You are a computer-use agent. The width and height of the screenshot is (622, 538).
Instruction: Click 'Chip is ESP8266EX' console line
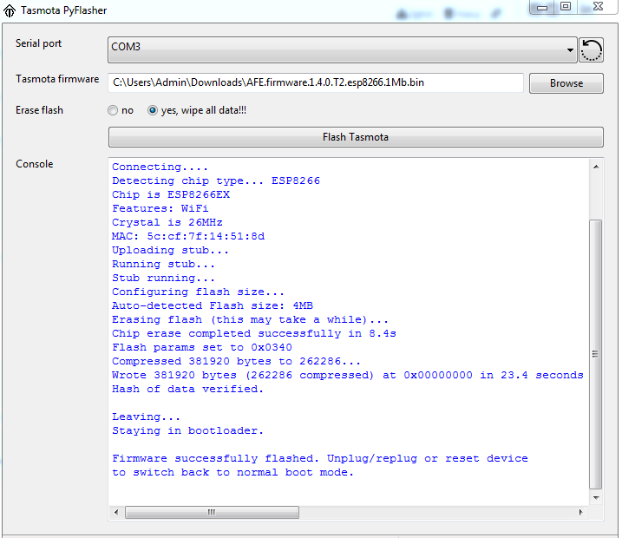(x=171, y=194)
